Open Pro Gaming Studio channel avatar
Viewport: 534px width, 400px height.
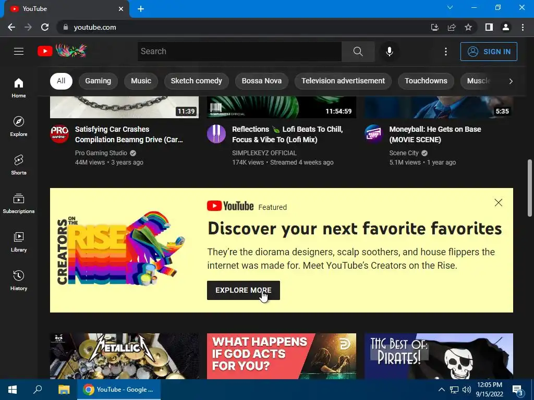[x=59, y=134]
